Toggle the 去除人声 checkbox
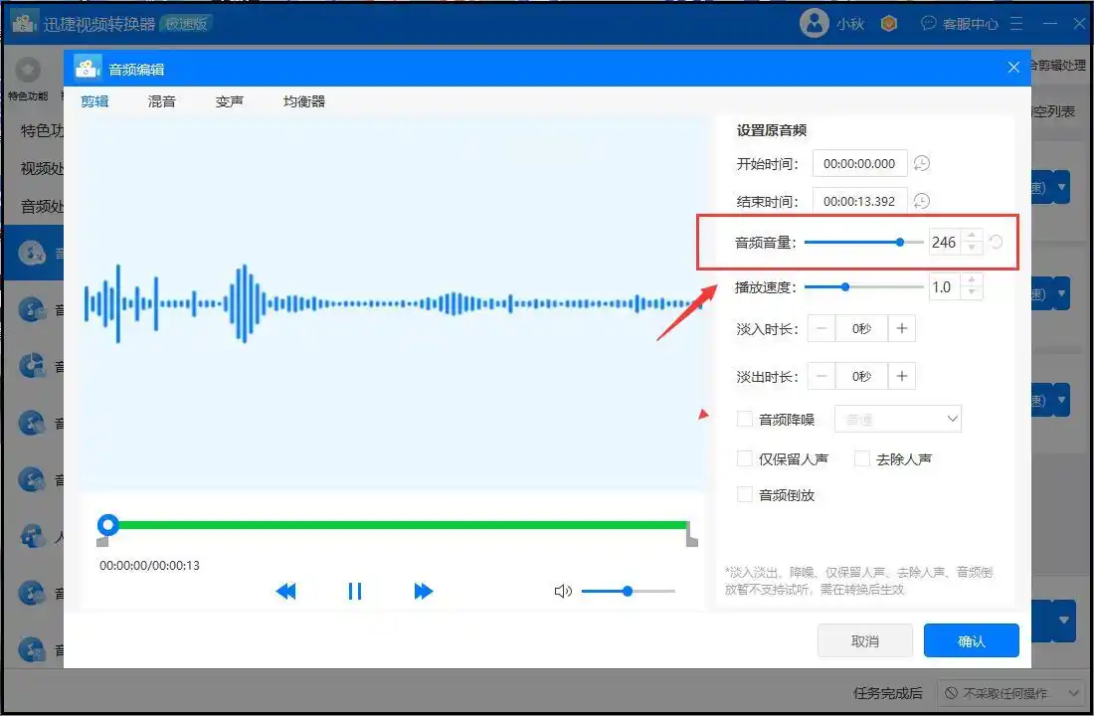This screenshot has width=1094, height=716. pos(862,458)
